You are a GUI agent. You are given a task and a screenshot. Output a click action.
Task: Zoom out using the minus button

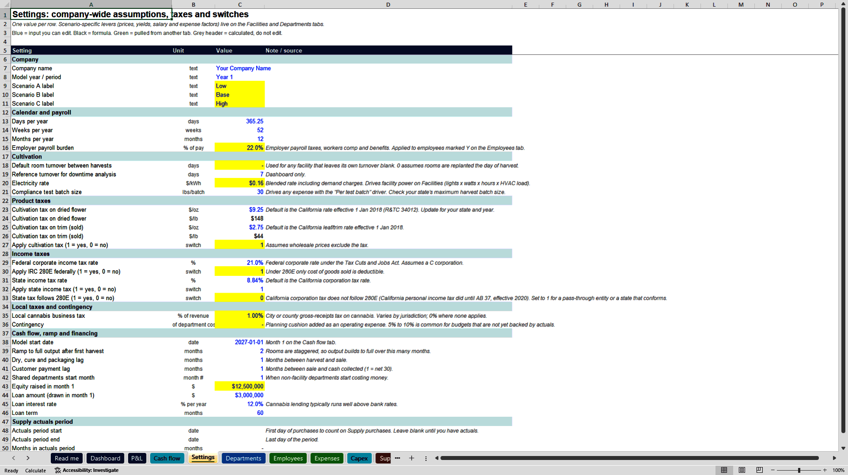coord(773,470)
